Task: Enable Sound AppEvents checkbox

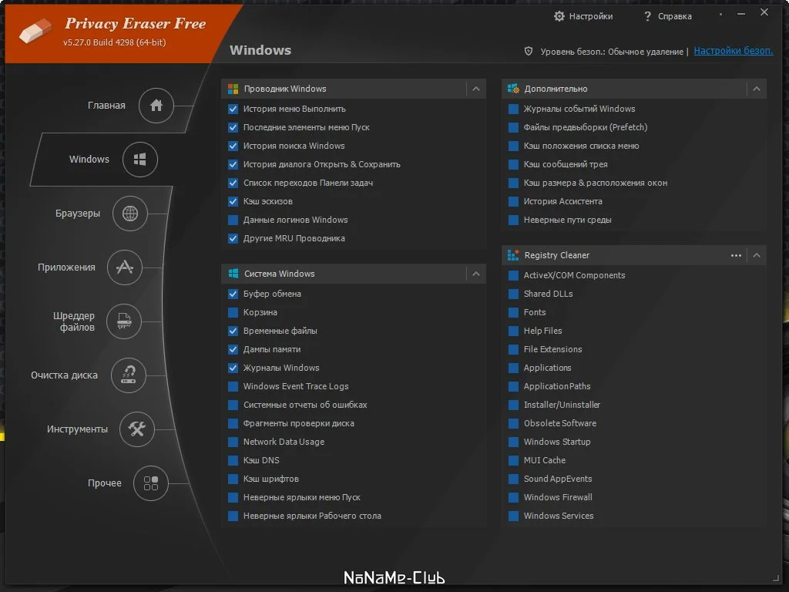Action: 513,479
